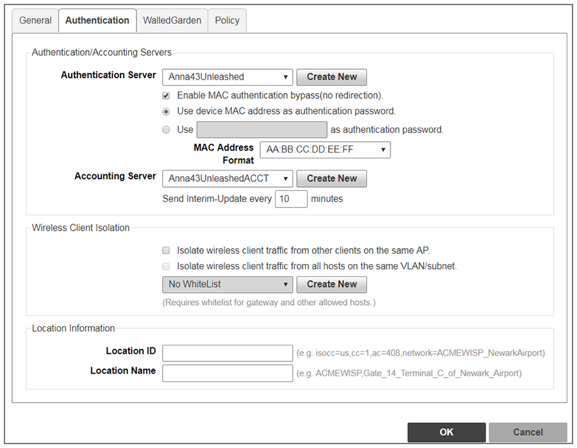This screenshot has width=577, height=448.
Task: Select the Policy tab
Action: click(x=227, y=21)
